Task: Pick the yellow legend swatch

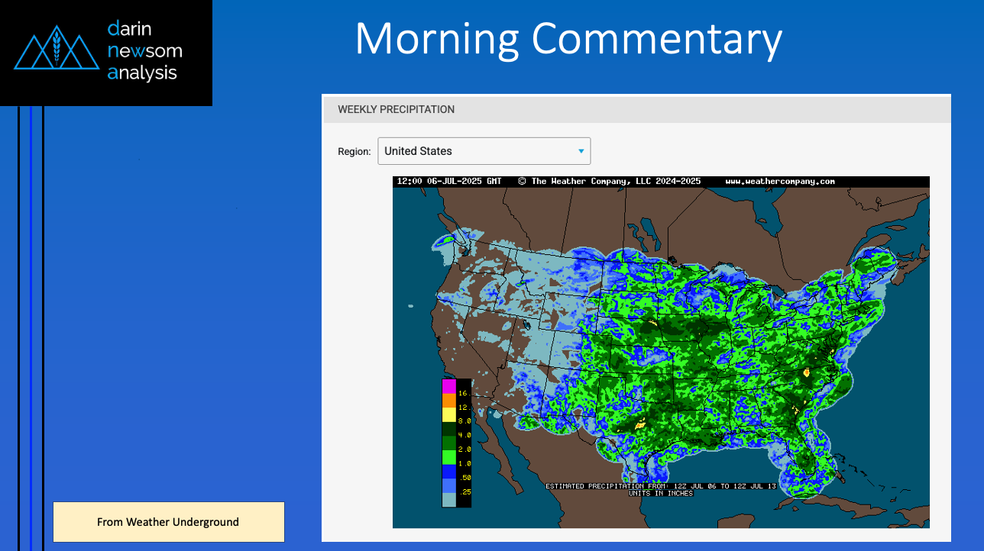Action: (x=448, y=414)
